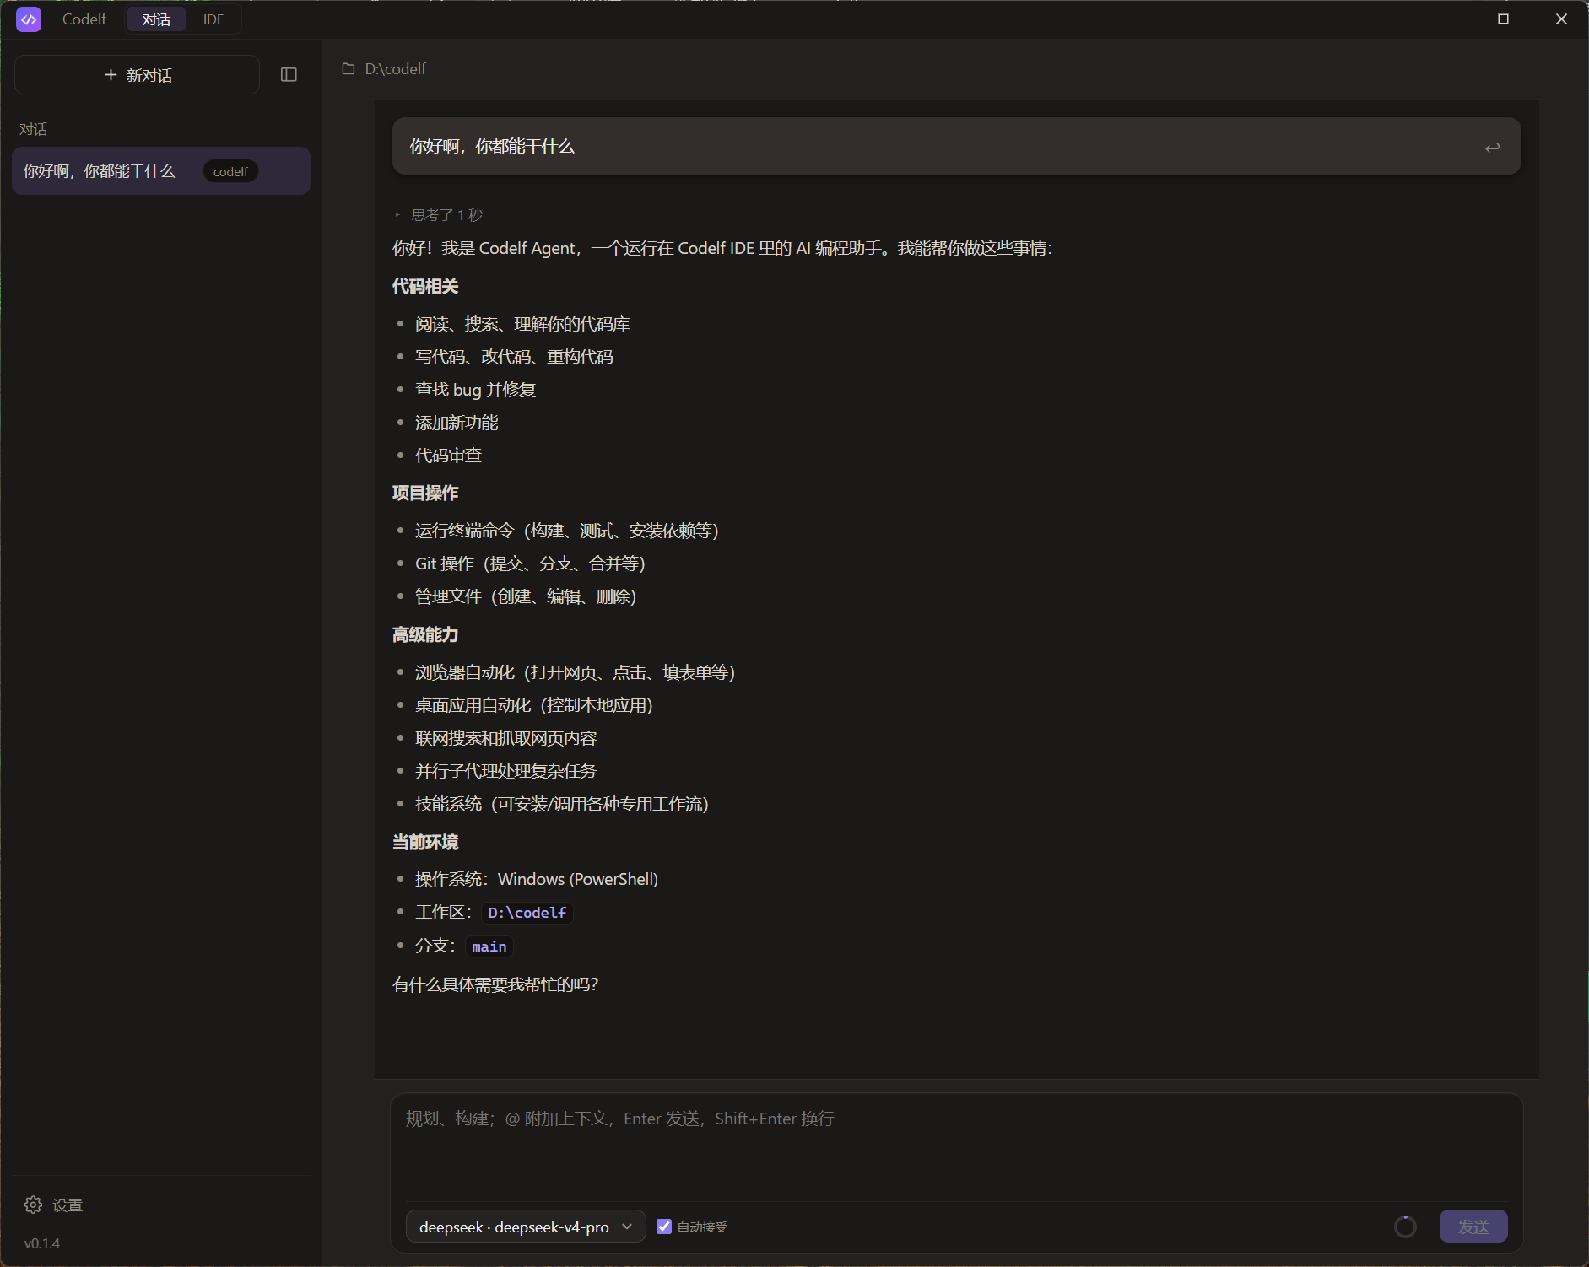Image resolution: width=1589 pixels, height=1267 pixels.
Task: Click the 代码相关 heading
Action: point(425,287)
